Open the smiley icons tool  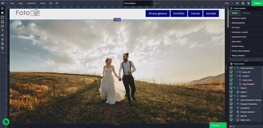[x=2, y=26]
